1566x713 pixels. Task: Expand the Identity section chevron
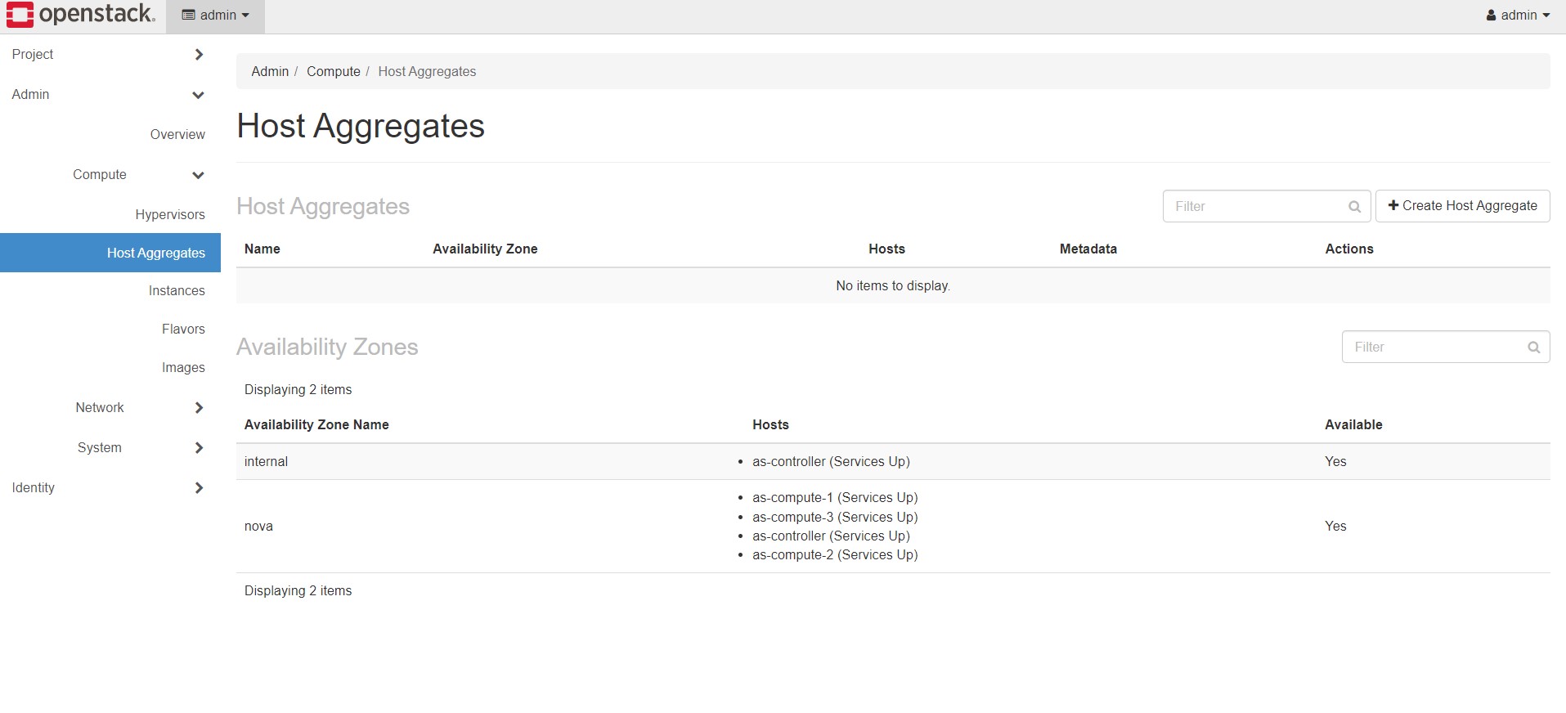(199, 488)
